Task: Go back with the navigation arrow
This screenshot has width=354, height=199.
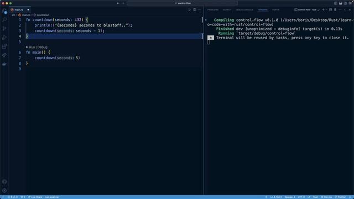Action: pyautogui.click(x=118, y=3)
